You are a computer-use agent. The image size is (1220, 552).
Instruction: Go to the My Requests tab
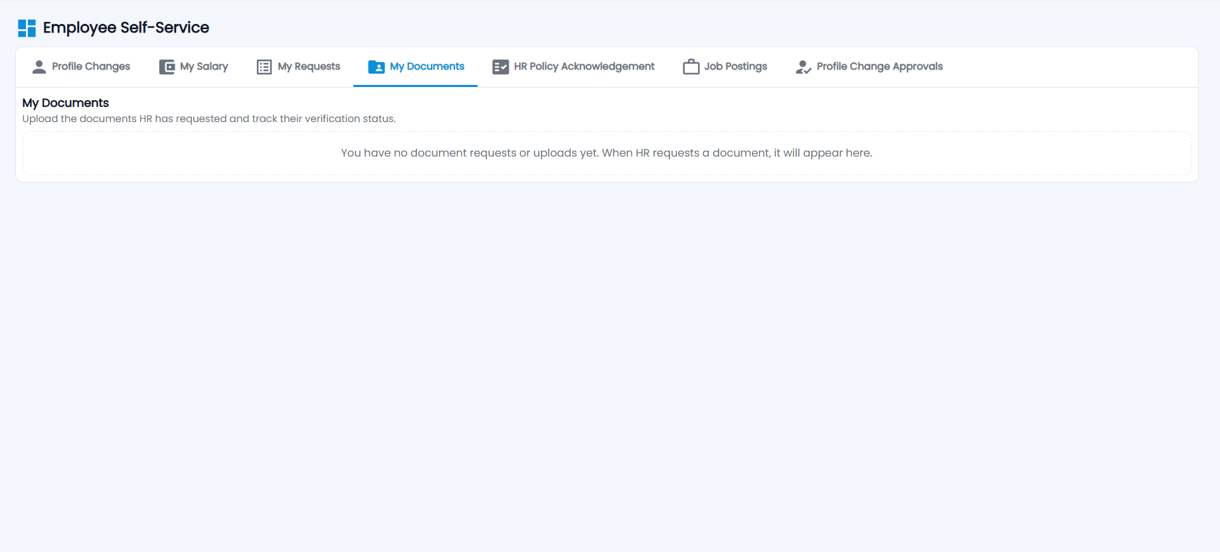tap(298, 67)
